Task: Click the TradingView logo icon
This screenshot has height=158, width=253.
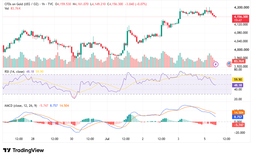Action: pos(7,150)
